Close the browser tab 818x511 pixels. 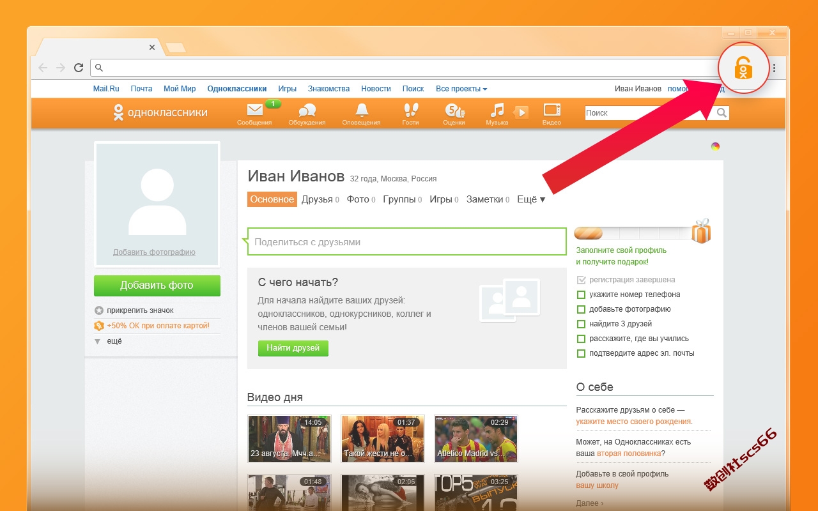point(152,47)
